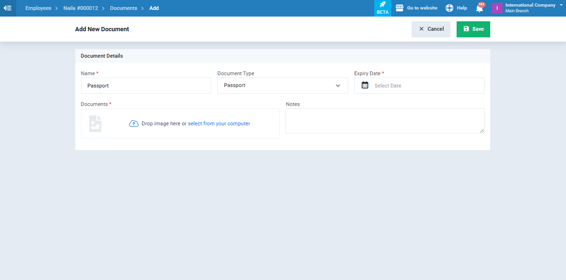Go to Employees breadcrumb

pos(38,8)
